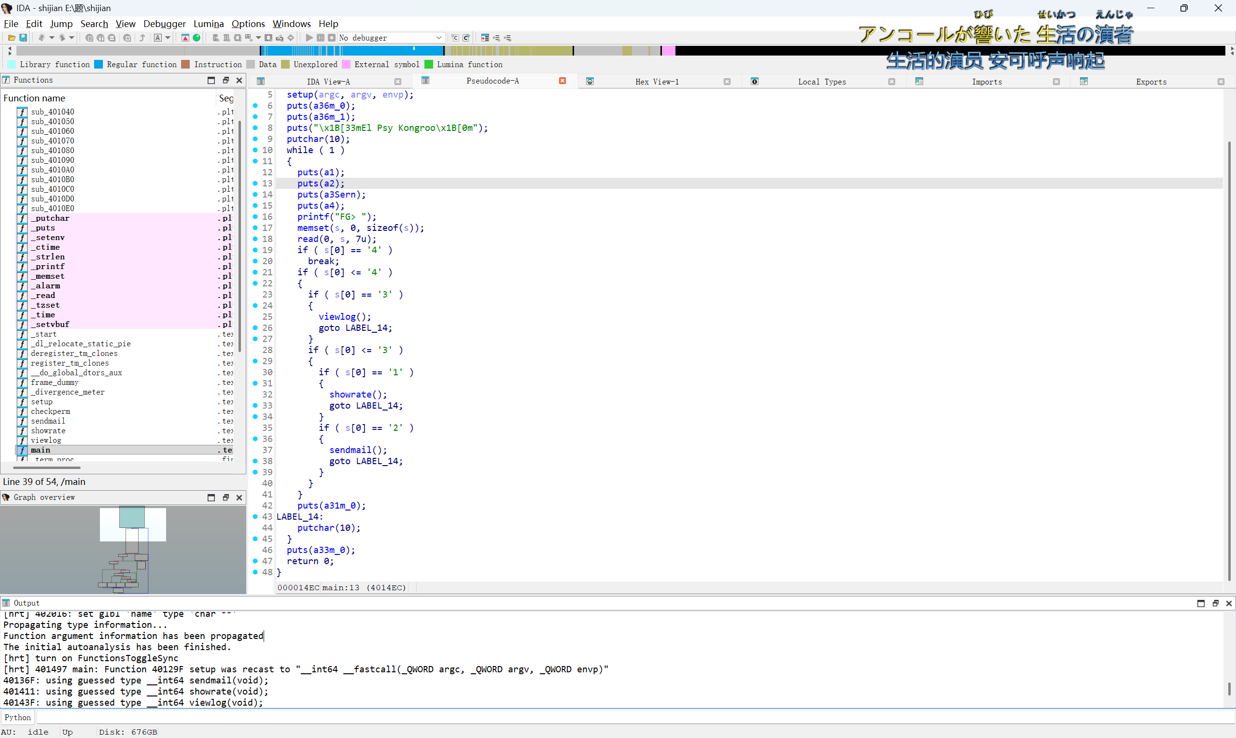Float the Functions panel window
1236x738 pixels.
225,80
